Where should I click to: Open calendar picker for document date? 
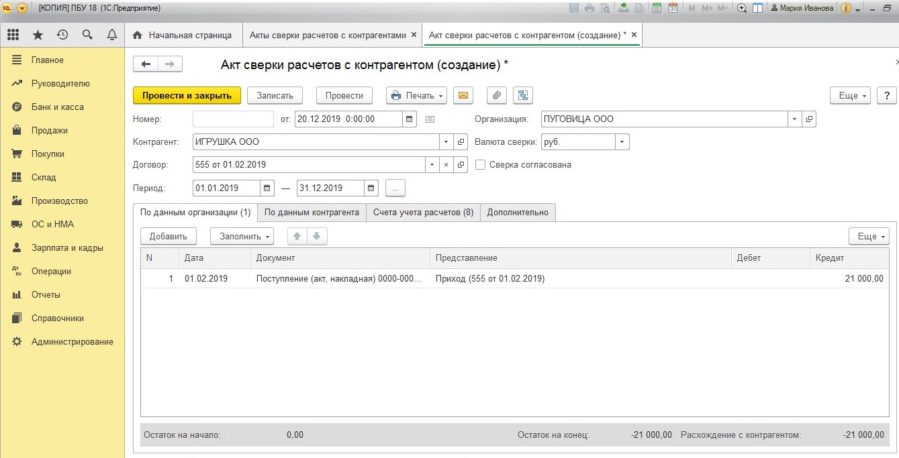[x=410, y=119]
